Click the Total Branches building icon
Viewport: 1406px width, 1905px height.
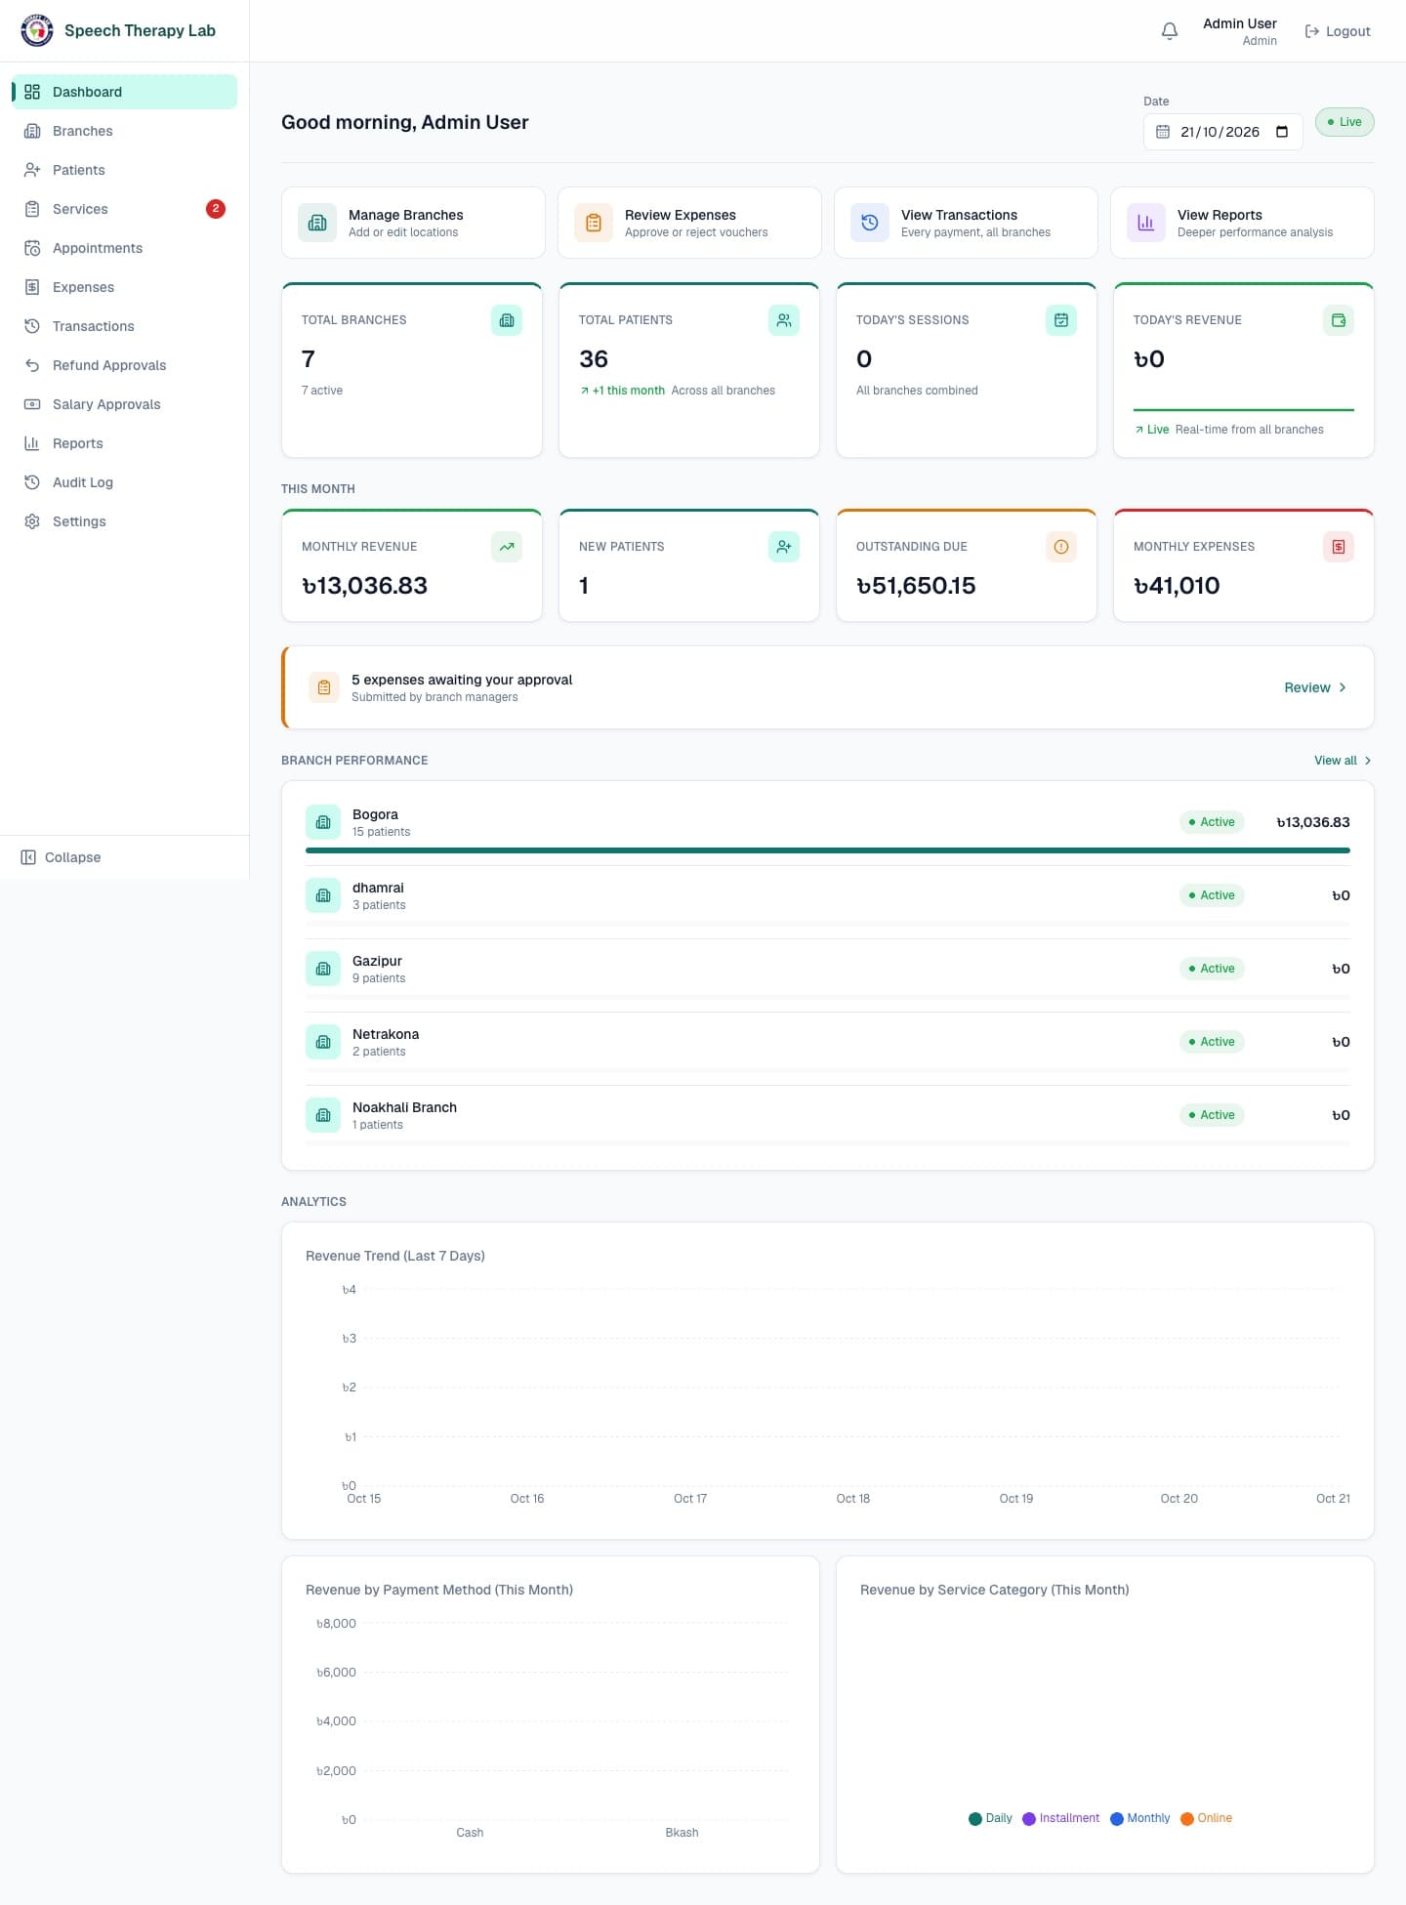click(x=507, y=320)
